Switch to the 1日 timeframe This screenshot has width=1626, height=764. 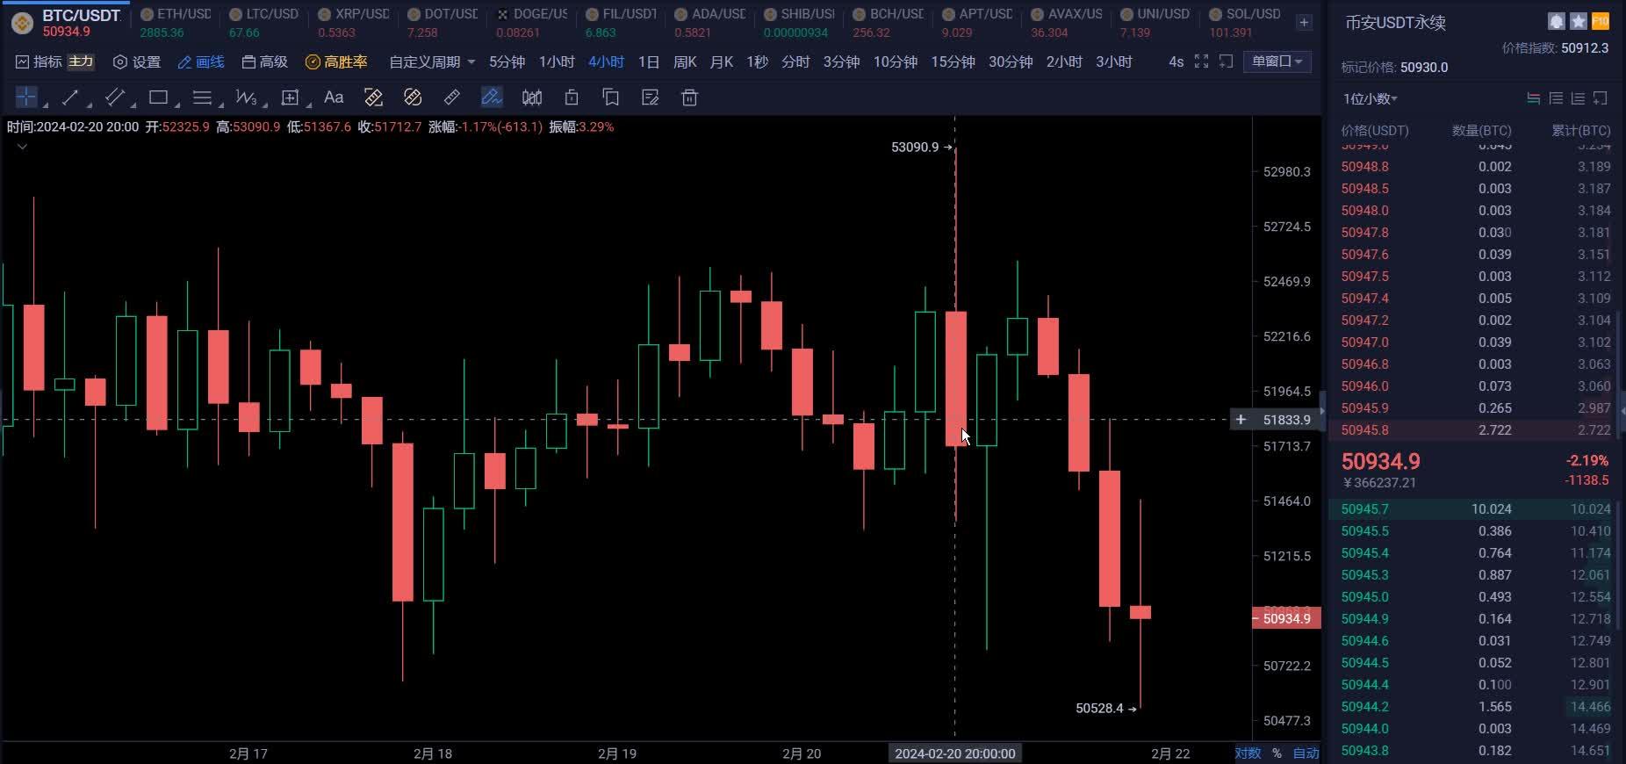(x=649, y=61)
